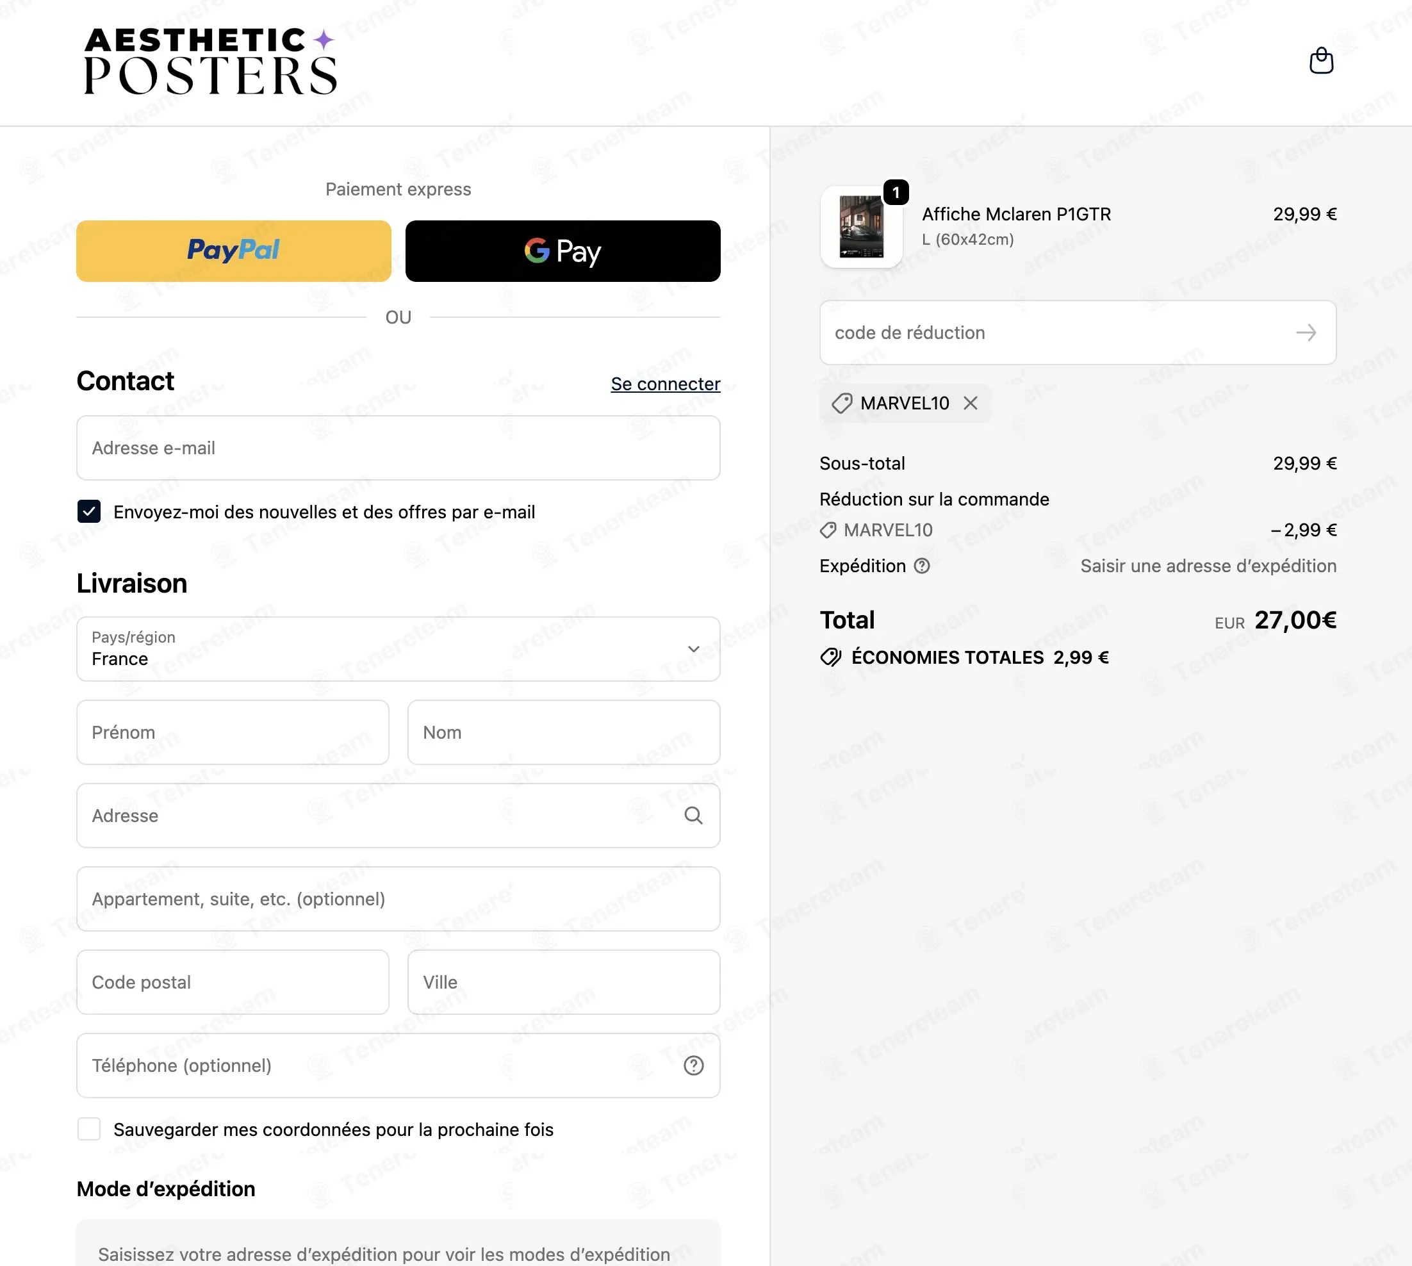Pay with the PayPal express button
This screenshot has width=1412, height=1266.
234,251
